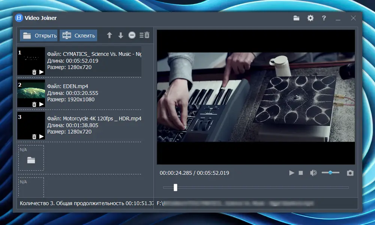This screenshot has height=225, width=375.
Task: Delete video 1 using its trash icon
Action: pos(34,72)
